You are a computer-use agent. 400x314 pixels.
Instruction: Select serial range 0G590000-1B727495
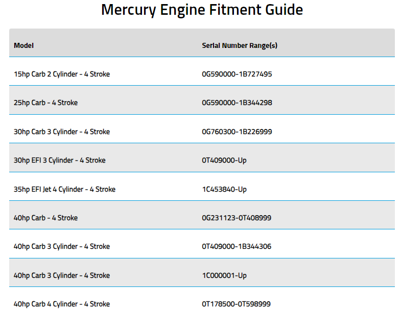[x=237, y=74]
